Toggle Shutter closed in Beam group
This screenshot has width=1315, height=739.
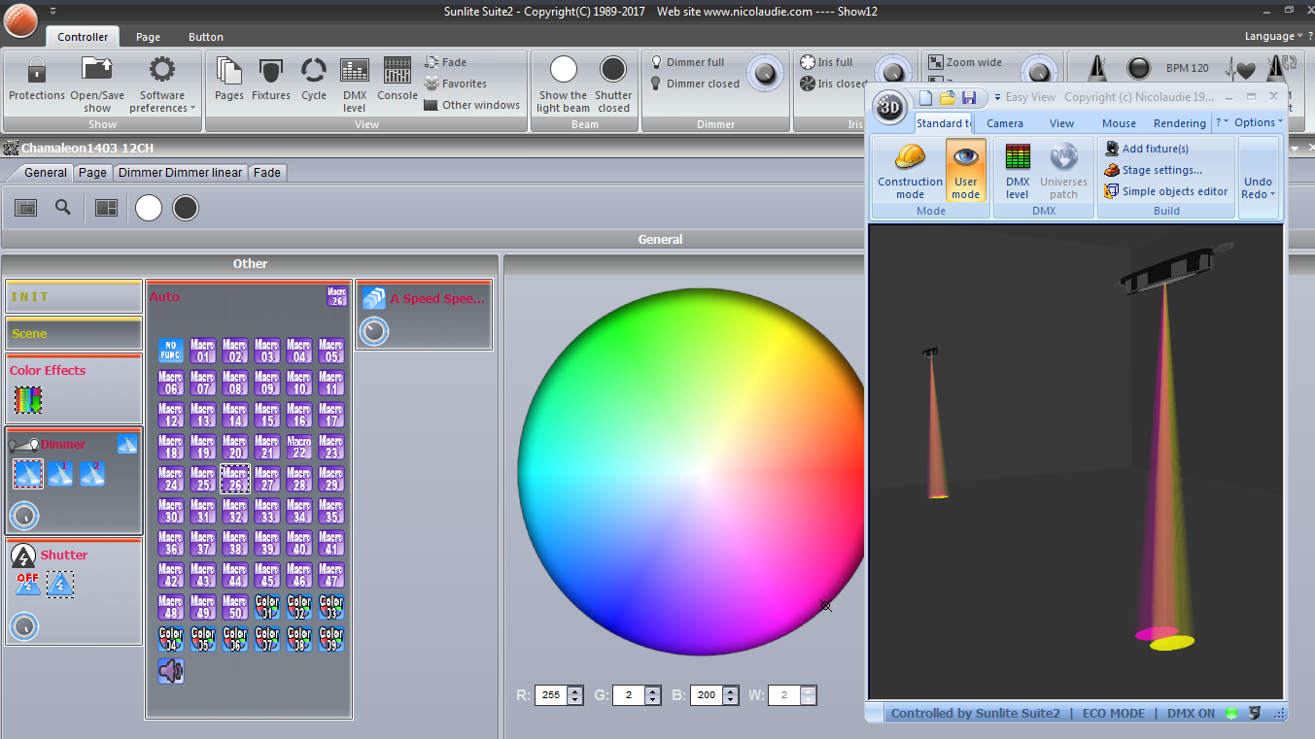613,70
